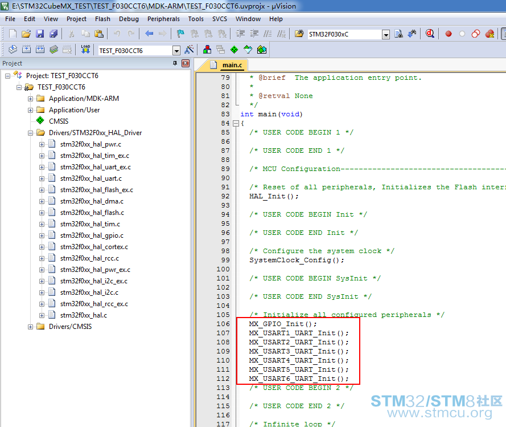The width and height of the screenshot is (506, 427).
Task: Unindent selected lines icon
Action: click(254, 34)
